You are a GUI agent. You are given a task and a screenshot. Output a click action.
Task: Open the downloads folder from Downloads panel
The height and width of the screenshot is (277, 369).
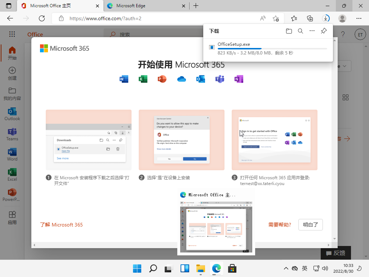[289, 31]
